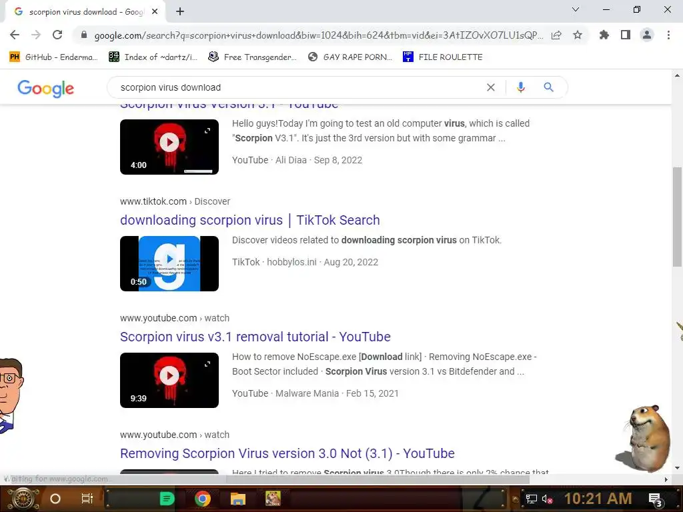Click the address bar URL
The image size is (683, 512).
318,35
